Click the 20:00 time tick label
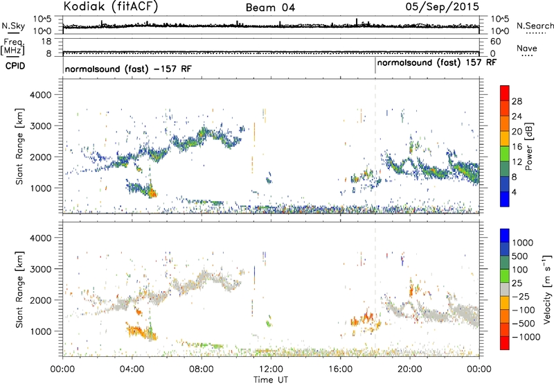 (409, 369)
